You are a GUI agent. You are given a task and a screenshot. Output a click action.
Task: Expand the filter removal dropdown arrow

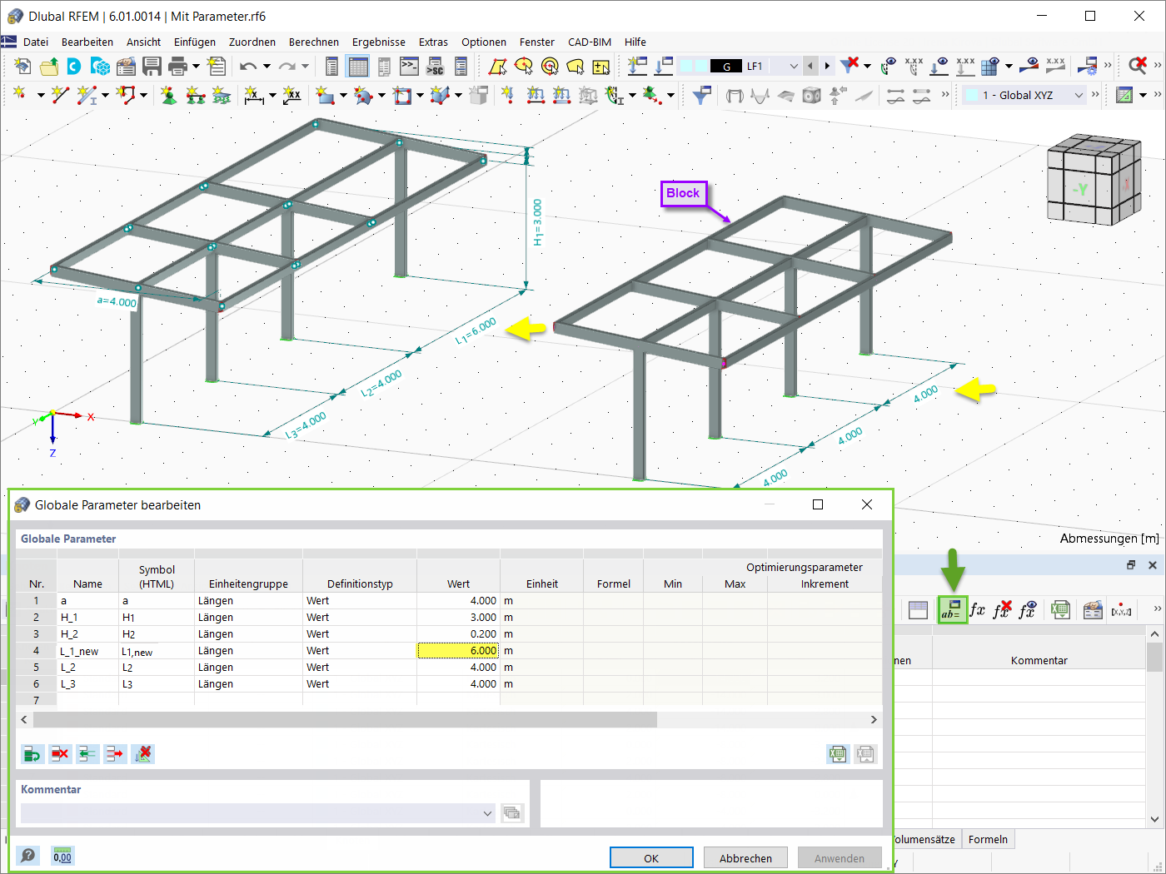867,67
